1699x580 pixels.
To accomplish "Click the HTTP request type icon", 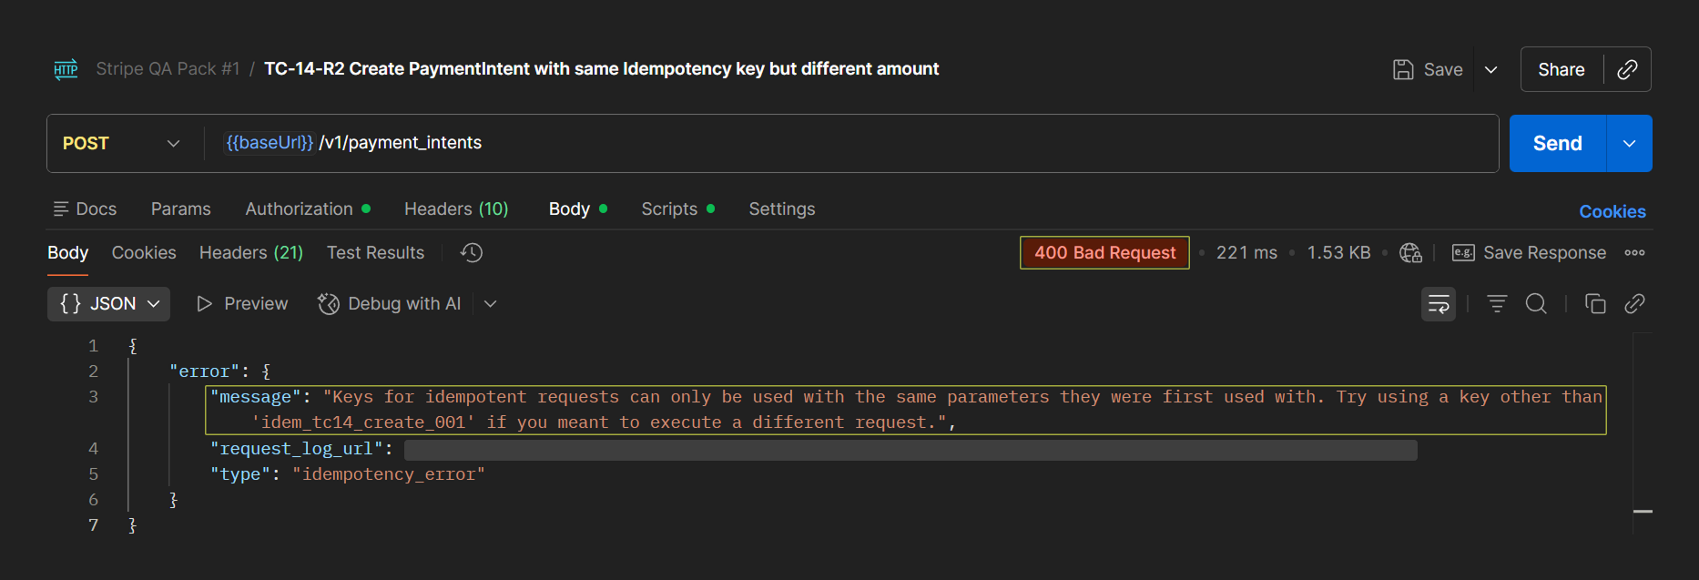I will (x=66, y=69).
